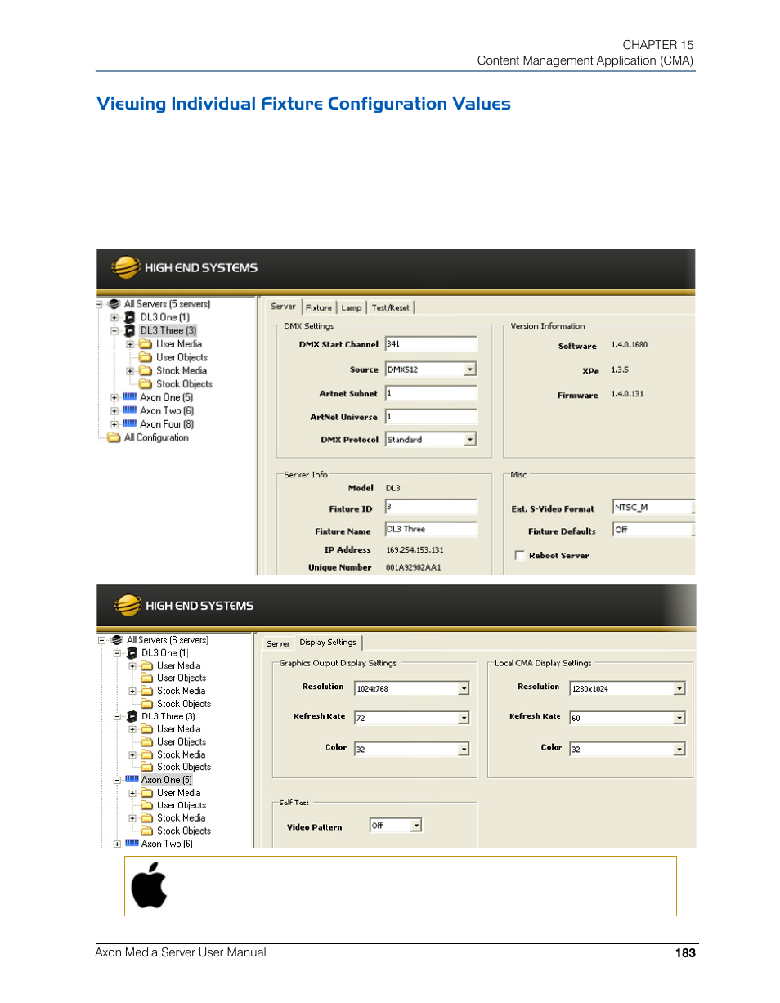
Task: Expand Axon Two (6) in lower tree
Action: pyautogui.click(x=118, y=844)
